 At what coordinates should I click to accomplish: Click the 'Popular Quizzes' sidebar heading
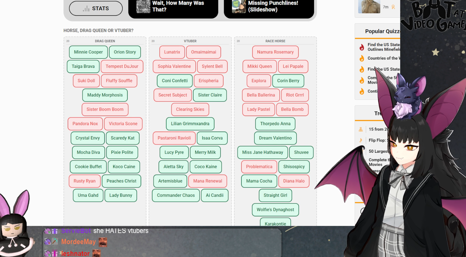click(x=383, y=31)
